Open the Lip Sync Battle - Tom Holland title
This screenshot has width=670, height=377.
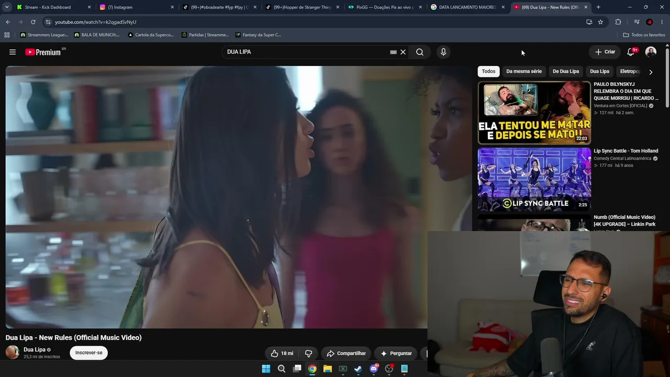tap(626, 151)
